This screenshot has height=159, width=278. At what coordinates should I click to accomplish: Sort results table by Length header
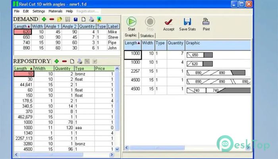pos(132,45)
